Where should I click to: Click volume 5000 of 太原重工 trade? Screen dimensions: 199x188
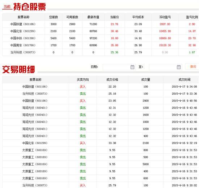pyautogui.click(x=145, y=164)
